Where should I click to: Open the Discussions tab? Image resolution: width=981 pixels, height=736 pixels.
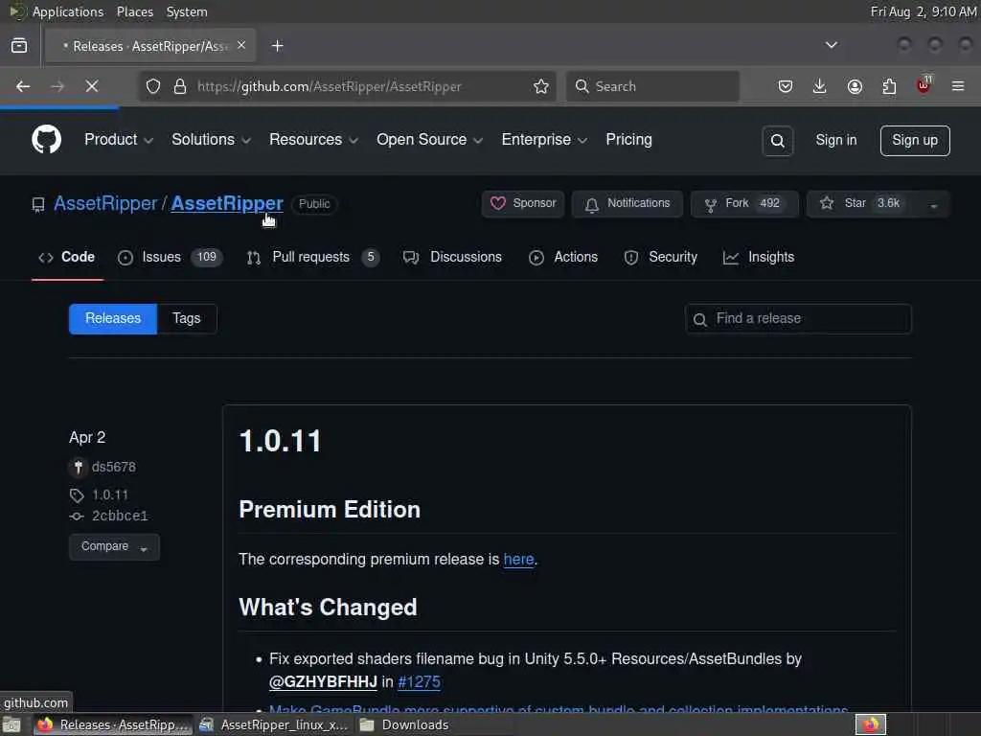coord(452,257)
